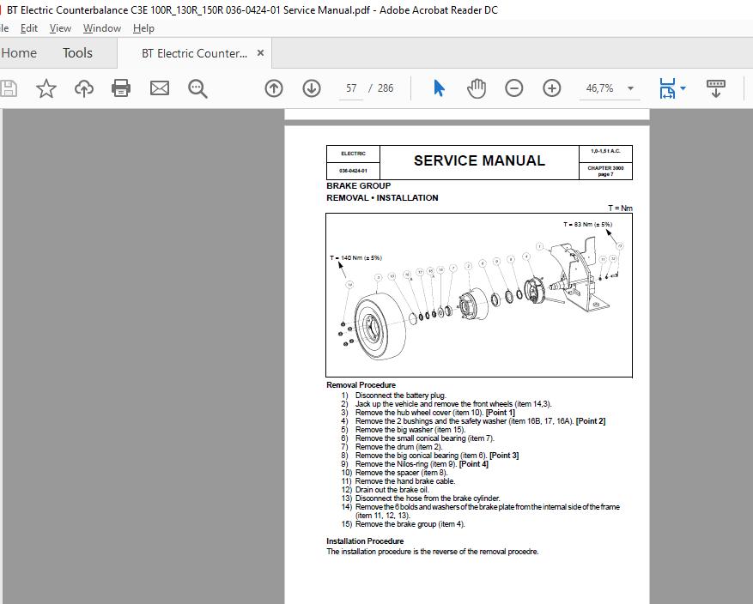The height and width of the screenshot is (604, 753).
Task: Click the T = 83 Nm torque label
Action: click(x=588, y=224)
